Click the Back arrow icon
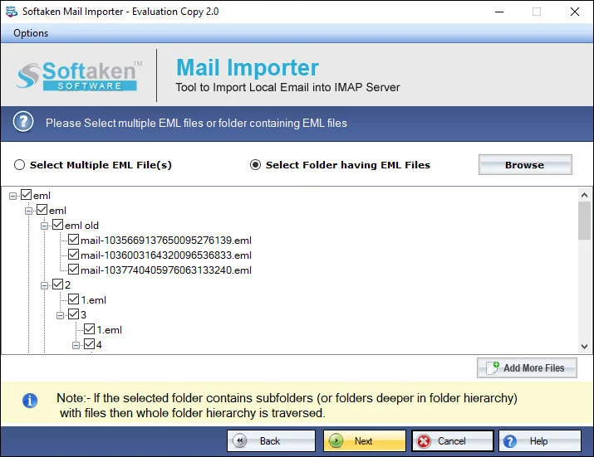 (x=240, y=440)
